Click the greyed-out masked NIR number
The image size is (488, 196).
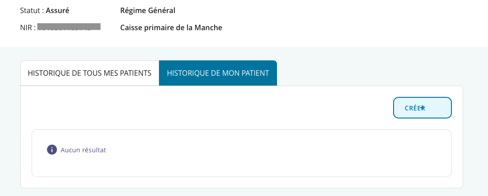(x=69, y=27)
